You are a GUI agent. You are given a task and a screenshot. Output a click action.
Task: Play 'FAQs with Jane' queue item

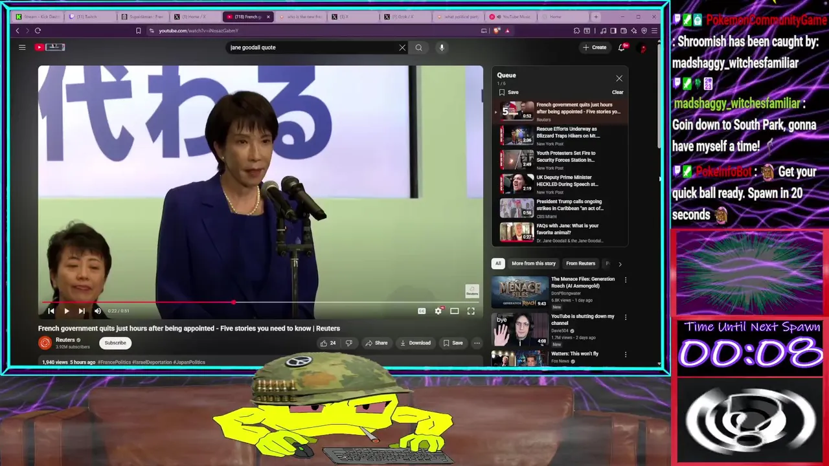tap(561, 232)
